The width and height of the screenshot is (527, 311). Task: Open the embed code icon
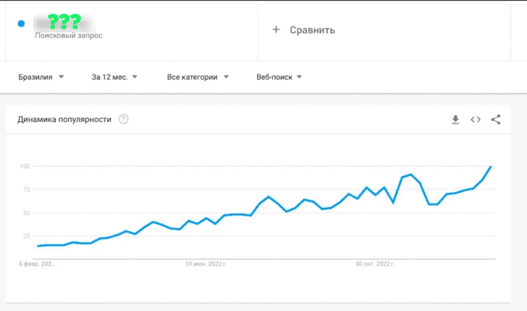click(x=476, y=120)
